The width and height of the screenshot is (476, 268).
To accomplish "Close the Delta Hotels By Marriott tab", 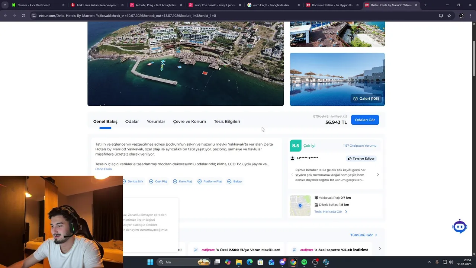I will pos(416,5).
